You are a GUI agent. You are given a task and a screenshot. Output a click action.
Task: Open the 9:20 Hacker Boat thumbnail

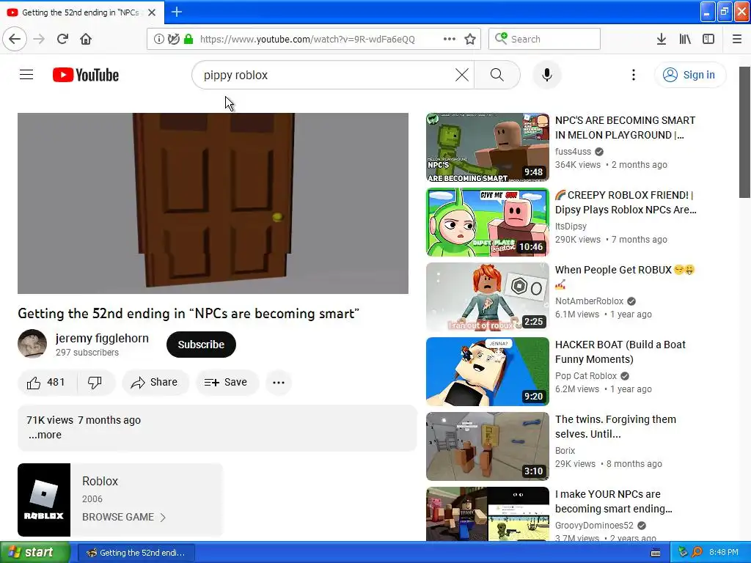coord(488,372)
